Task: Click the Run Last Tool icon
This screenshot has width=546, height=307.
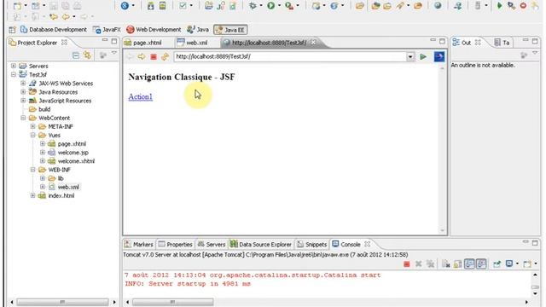Action: pyautogui.click(x=289, y=6)
